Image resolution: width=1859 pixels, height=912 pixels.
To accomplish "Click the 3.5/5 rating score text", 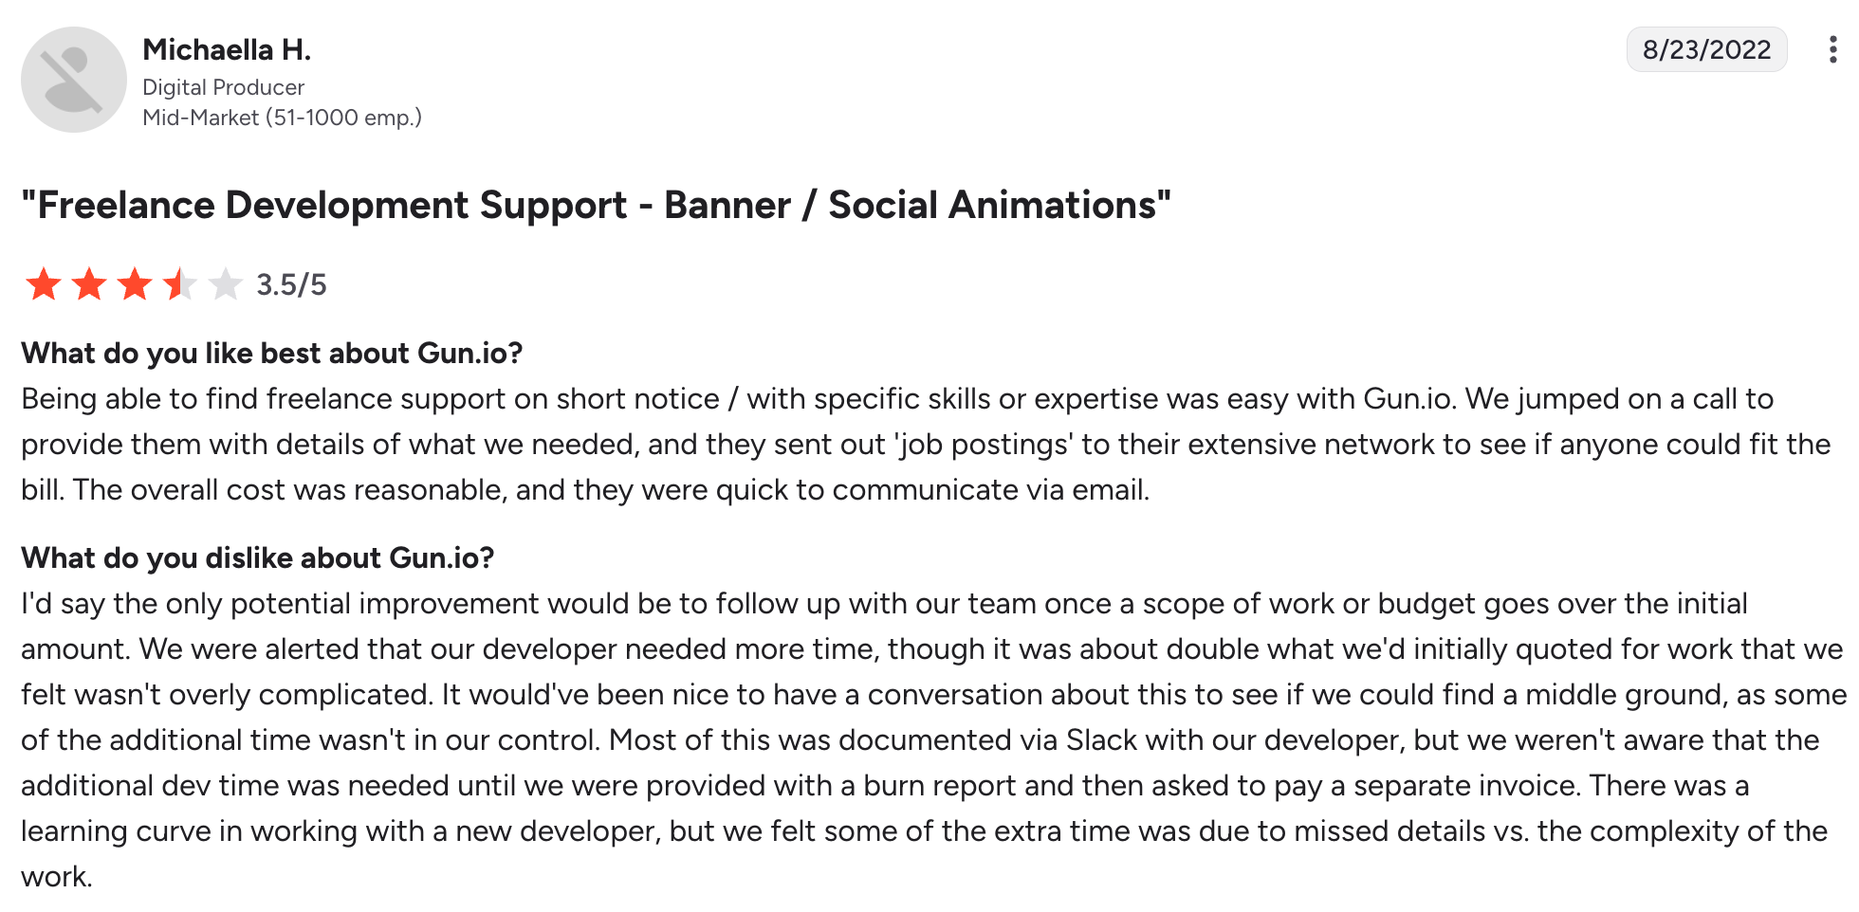I will (291, 284).
